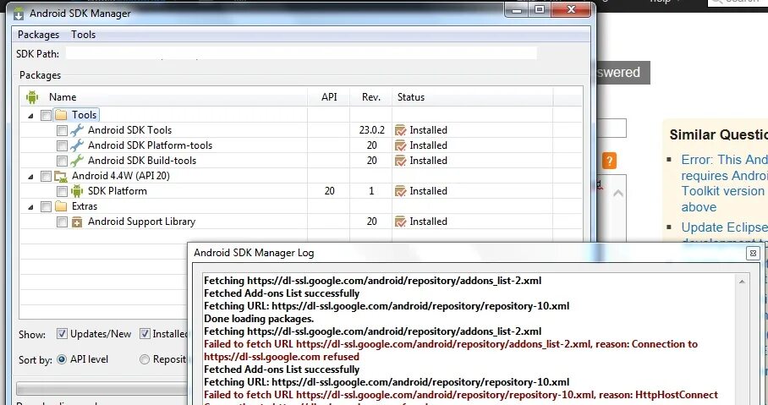Viewport: 768px width, 405px height.
Task: Check the Android SDK Build-tools checkbox
Action: [x=62, y=161]
